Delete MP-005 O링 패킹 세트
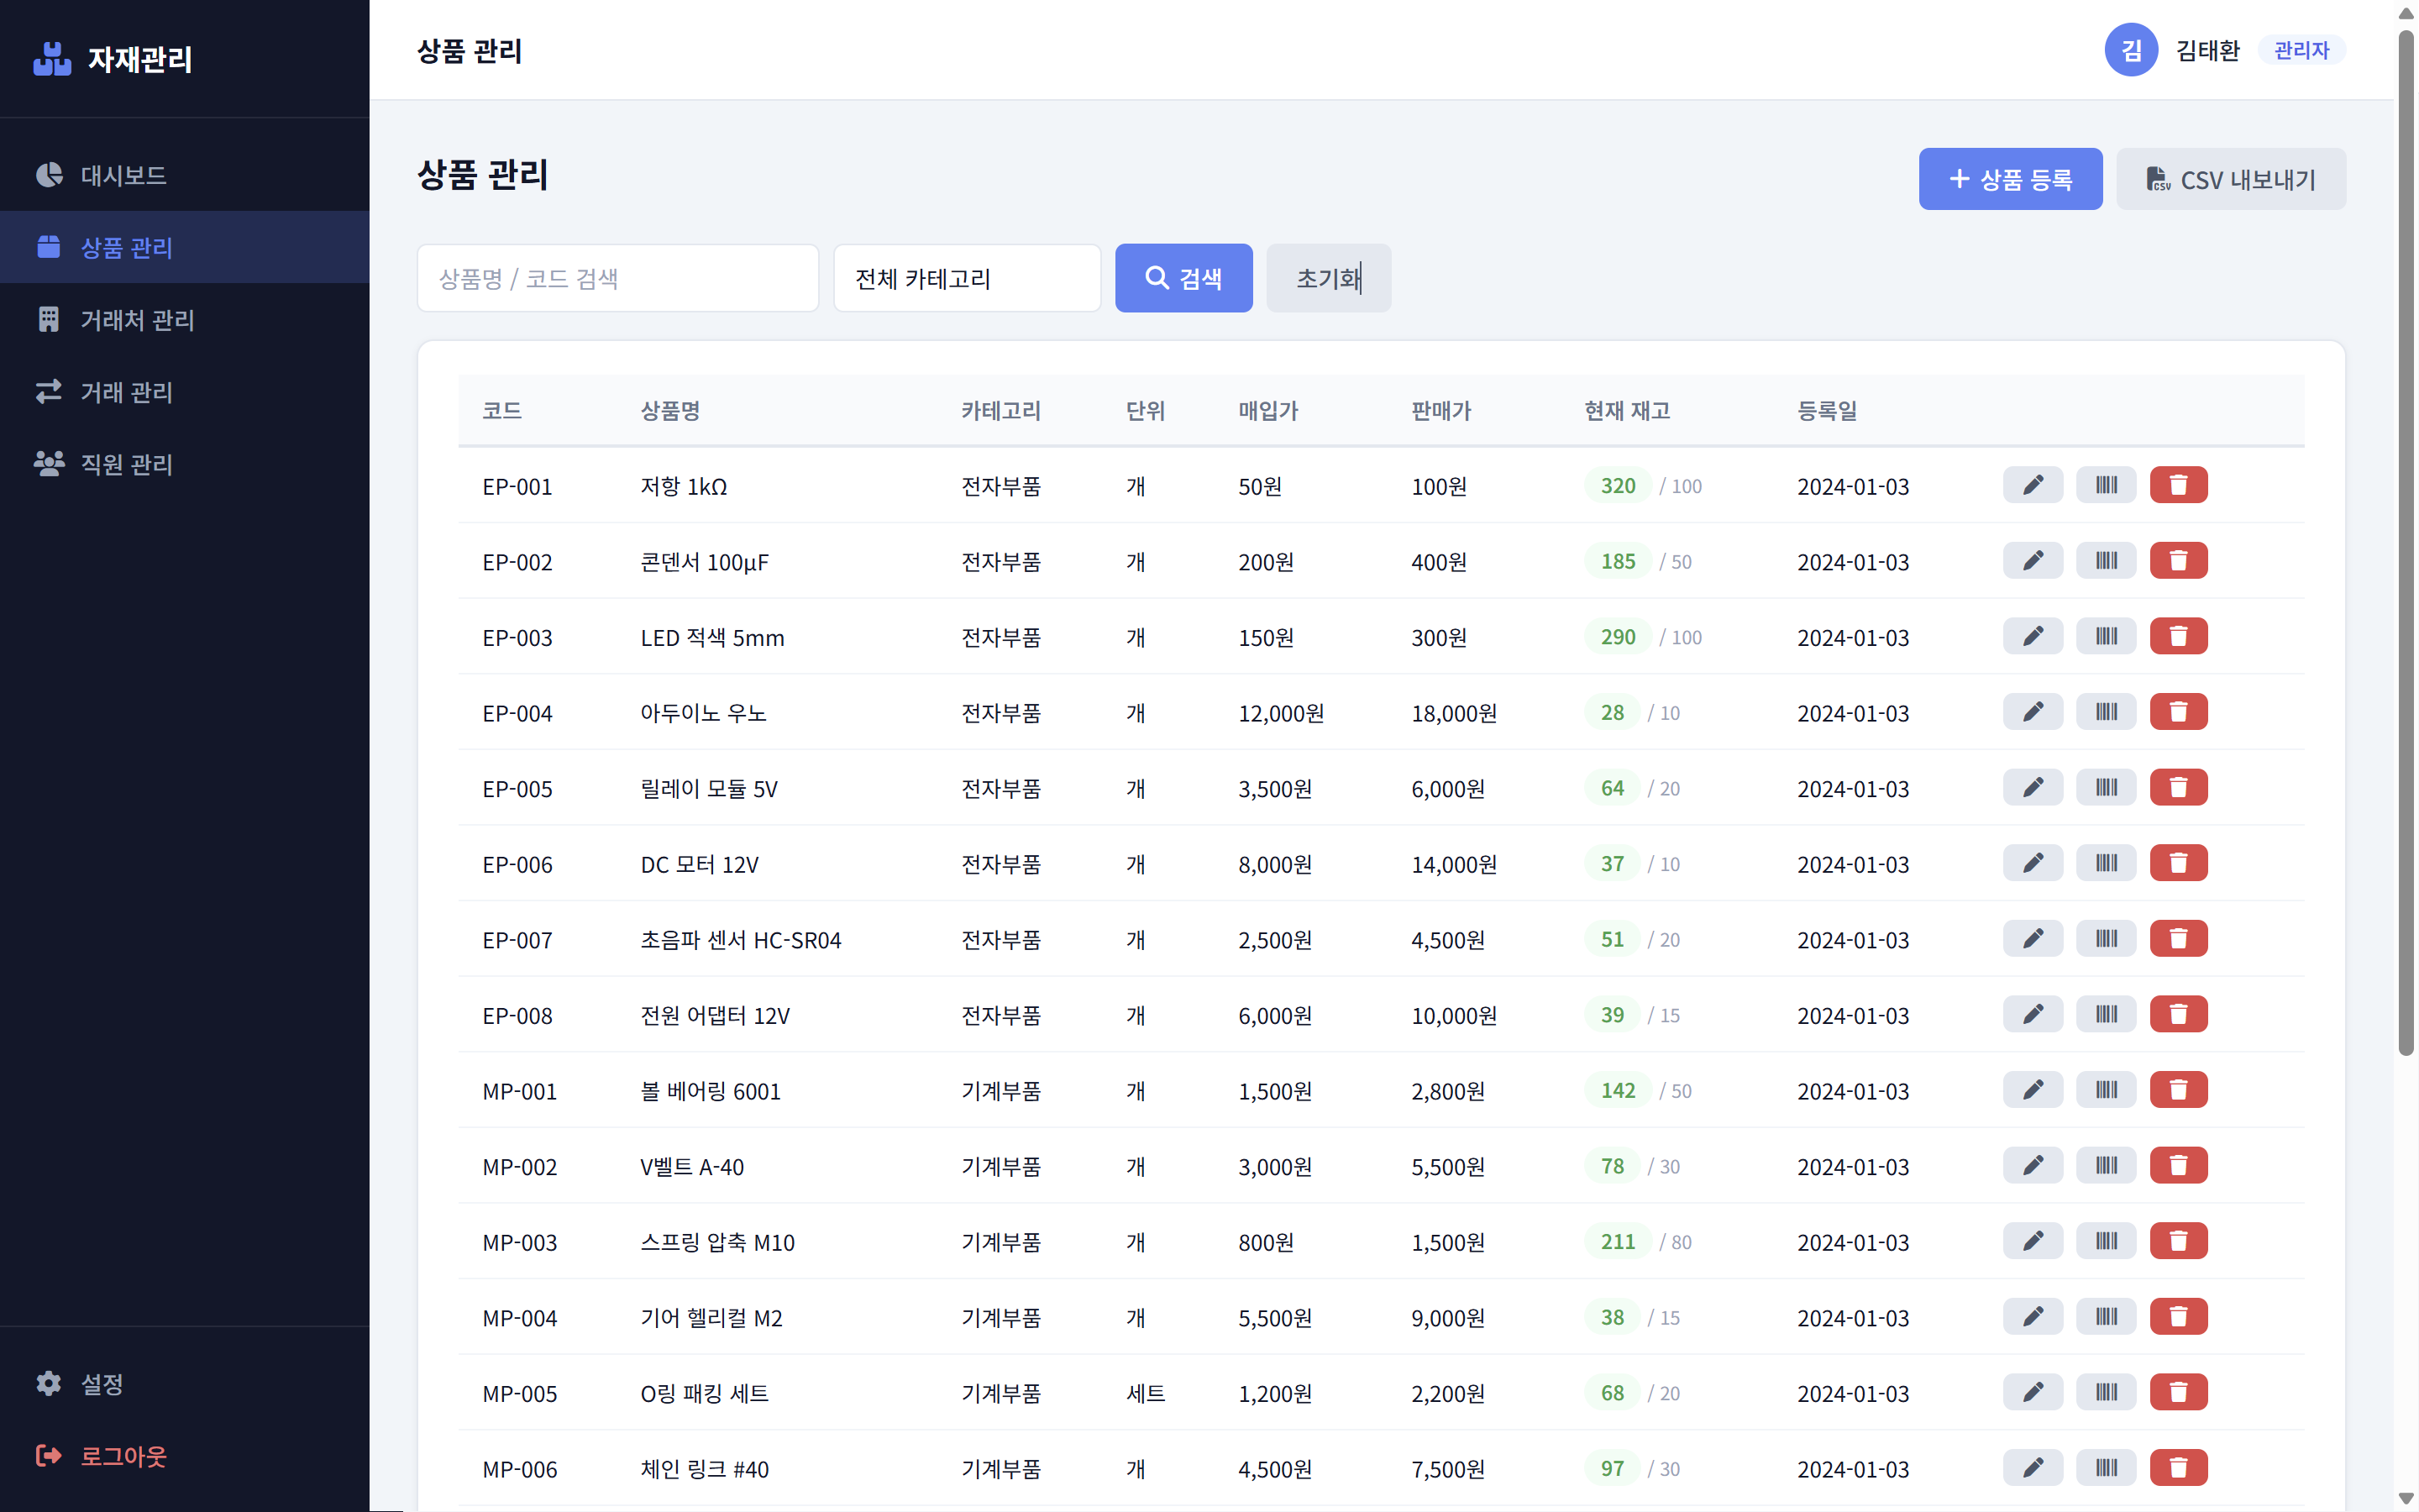The width and height of the screenshot is (2419, 1512). coord(2178,1393)
